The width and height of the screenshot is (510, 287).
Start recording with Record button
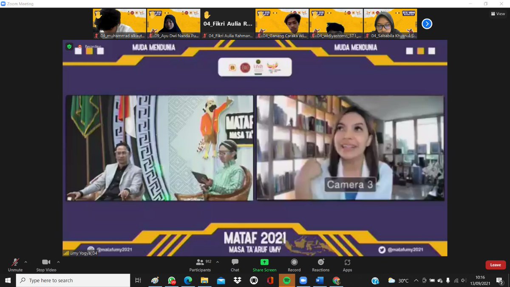coord(294,264)
